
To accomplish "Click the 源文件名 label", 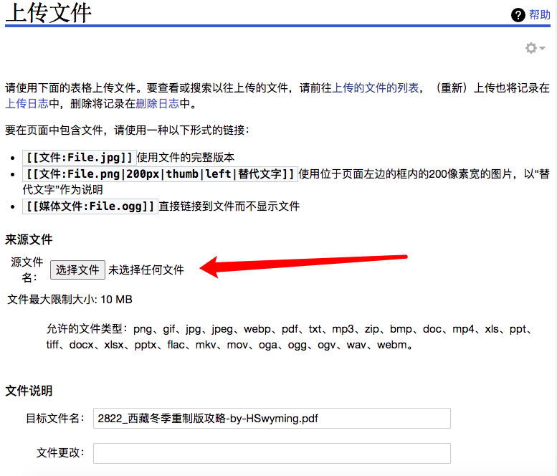I will (x=27, y=270).
